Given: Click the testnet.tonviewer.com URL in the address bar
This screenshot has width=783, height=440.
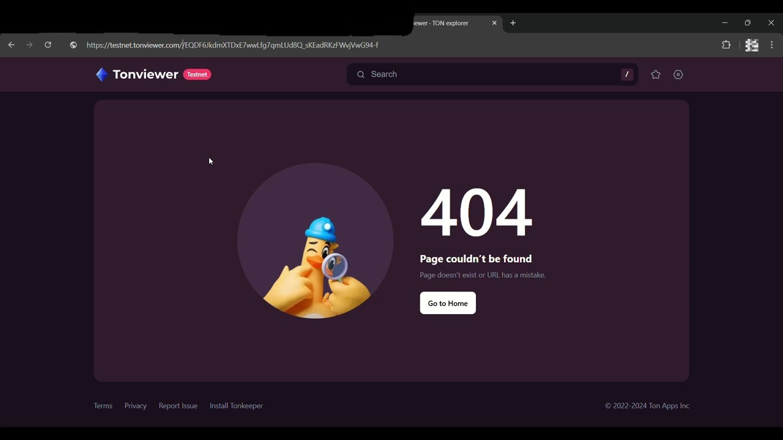Looking at the screenshot, I should pos(232,45).
